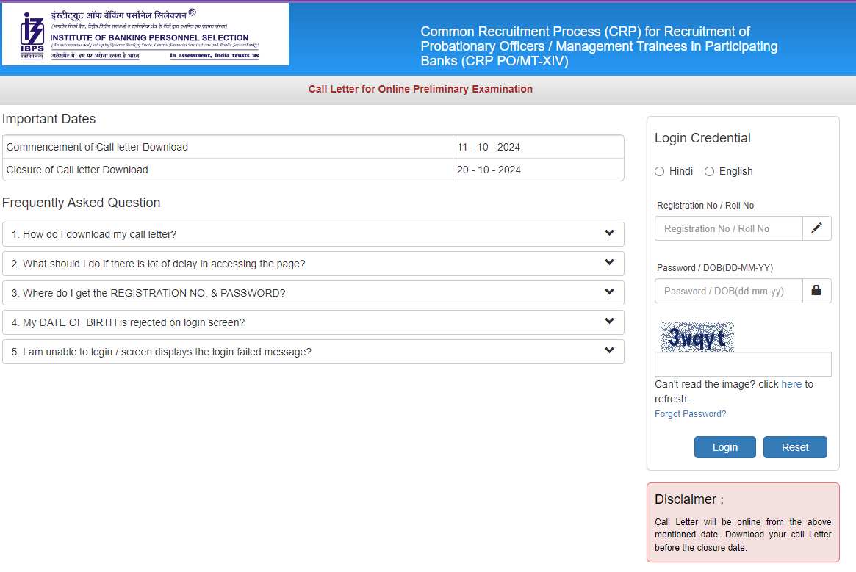The height and width of the screenshot is (572, 856).
Task: Click 'Closure of Call letter Download' cell
Action: 228,170
